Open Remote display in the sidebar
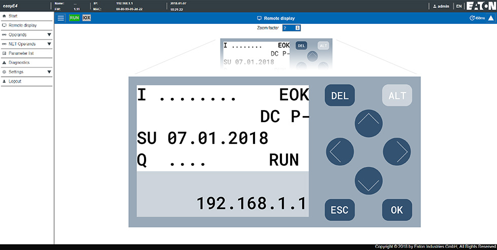This screenshot has width=497, height=250. (x=26, y=25)
